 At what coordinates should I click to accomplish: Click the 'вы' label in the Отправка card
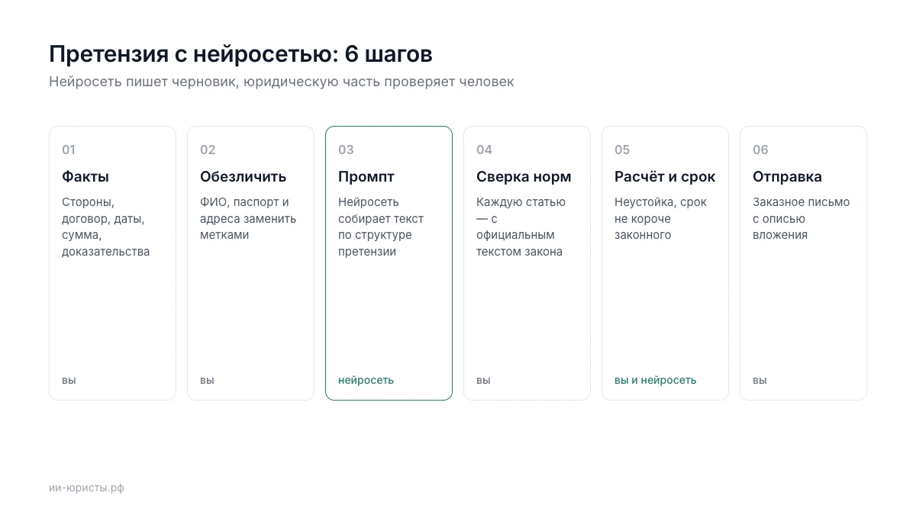[x=760, y=380]
